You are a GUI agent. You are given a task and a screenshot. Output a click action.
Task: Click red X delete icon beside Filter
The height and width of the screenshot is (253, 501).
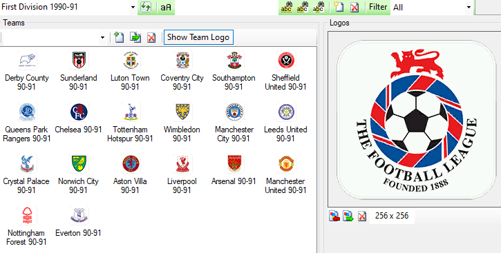click(355, 7)
